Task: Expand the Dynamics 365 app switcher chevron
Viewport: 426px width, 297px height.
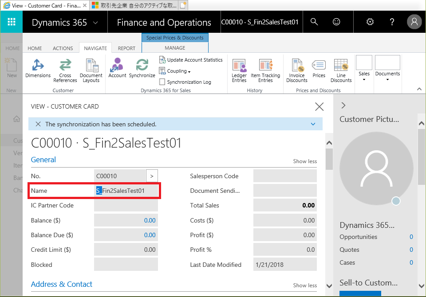Action: click(x=95, y=23)
